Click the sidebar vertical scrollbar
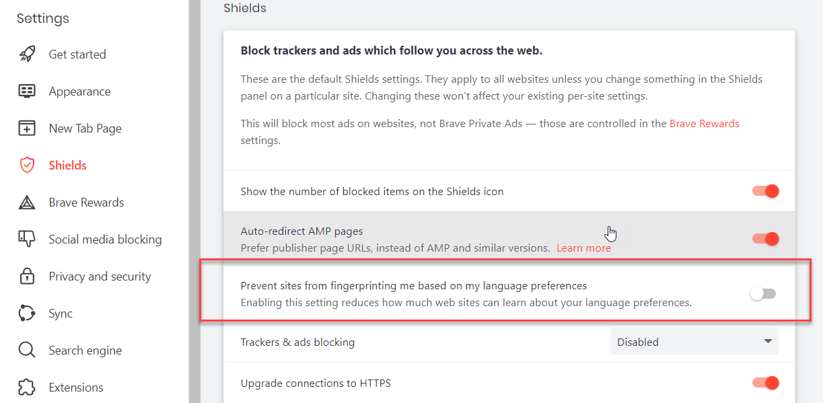 [x=194, y=202]
